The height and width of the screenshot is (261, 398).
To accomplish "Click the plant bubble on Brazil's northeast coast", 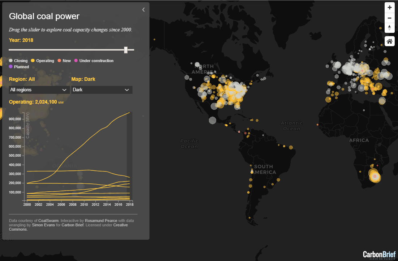I will (291, 148).
